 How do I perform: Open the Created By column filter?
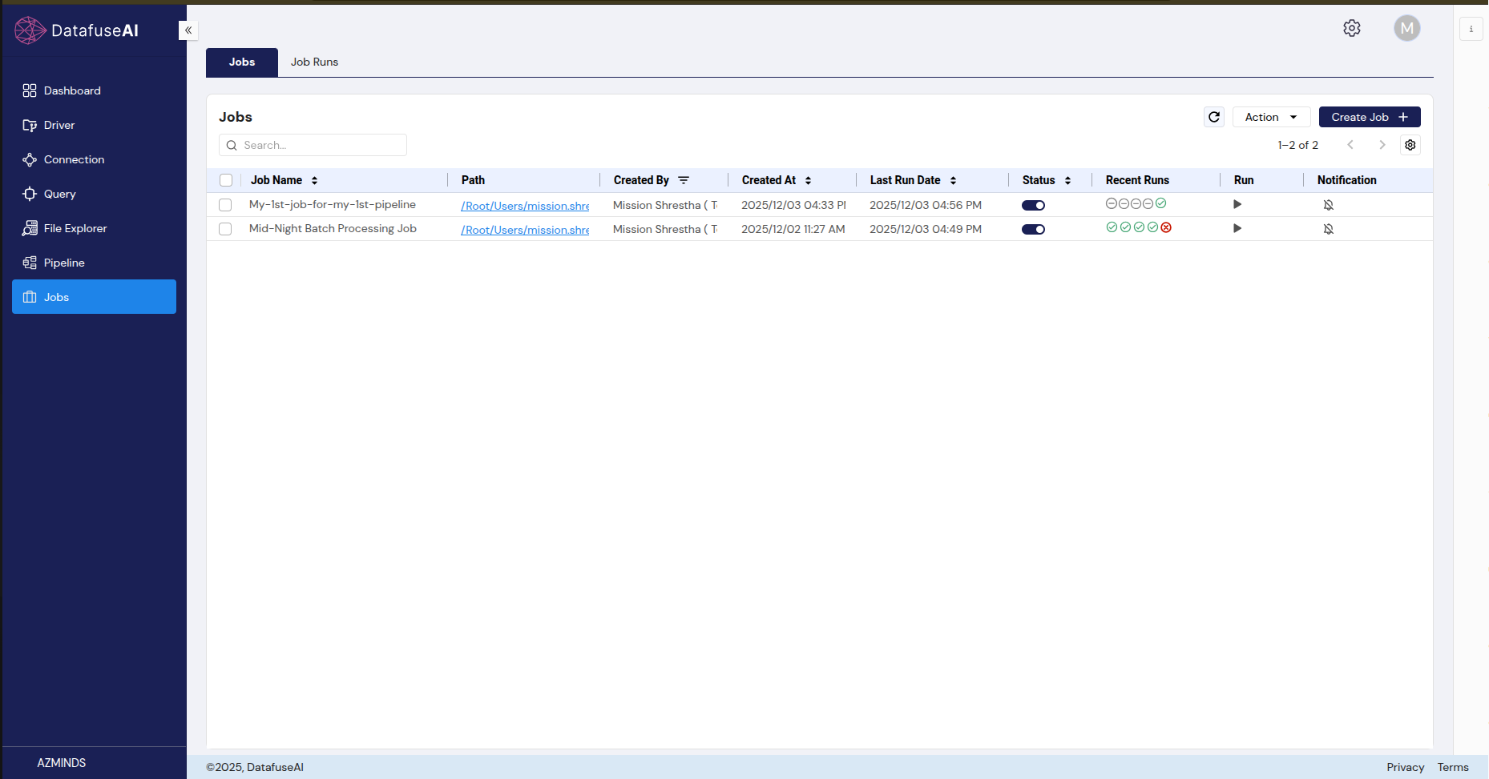(684, 180)
